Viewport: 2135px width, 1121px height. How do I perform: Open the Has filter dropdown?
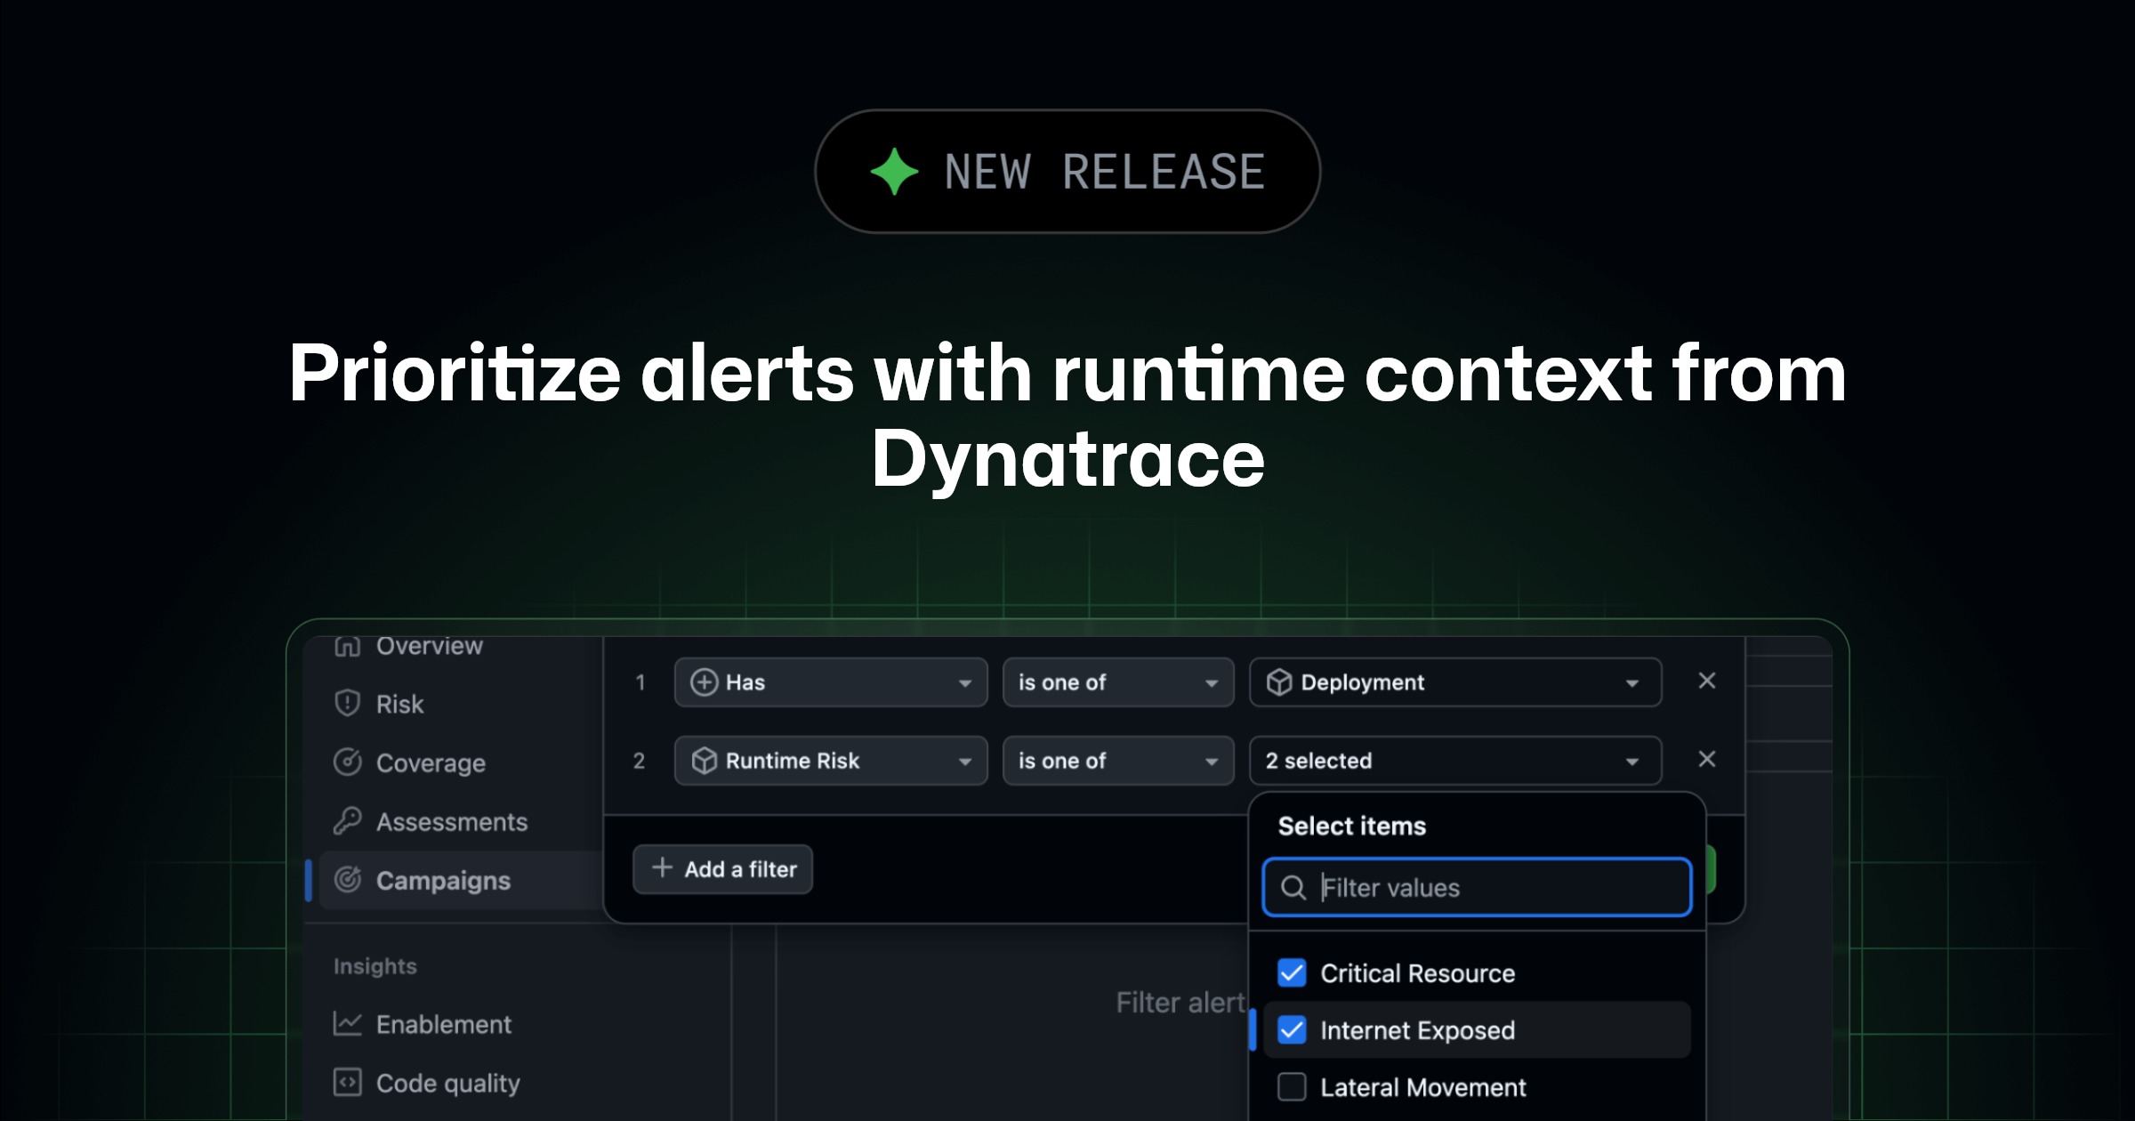(830, 682)
